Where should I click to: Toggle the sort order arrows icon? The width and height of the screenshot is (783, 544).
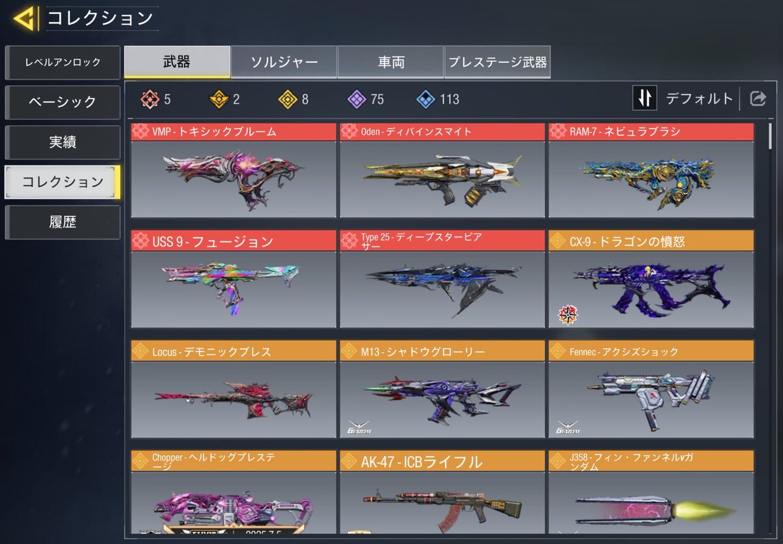(645, 98)
